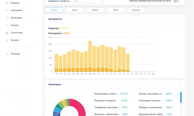Toggle monthly email statistics switch
Screen dimensions: 194x116
pyautogui.click(x=176, y=1)
